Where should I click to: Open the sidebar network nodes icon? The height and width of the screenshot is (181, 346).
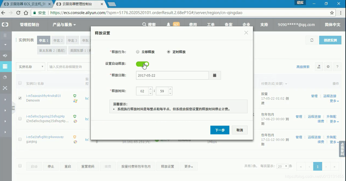(x=5, y=88)
